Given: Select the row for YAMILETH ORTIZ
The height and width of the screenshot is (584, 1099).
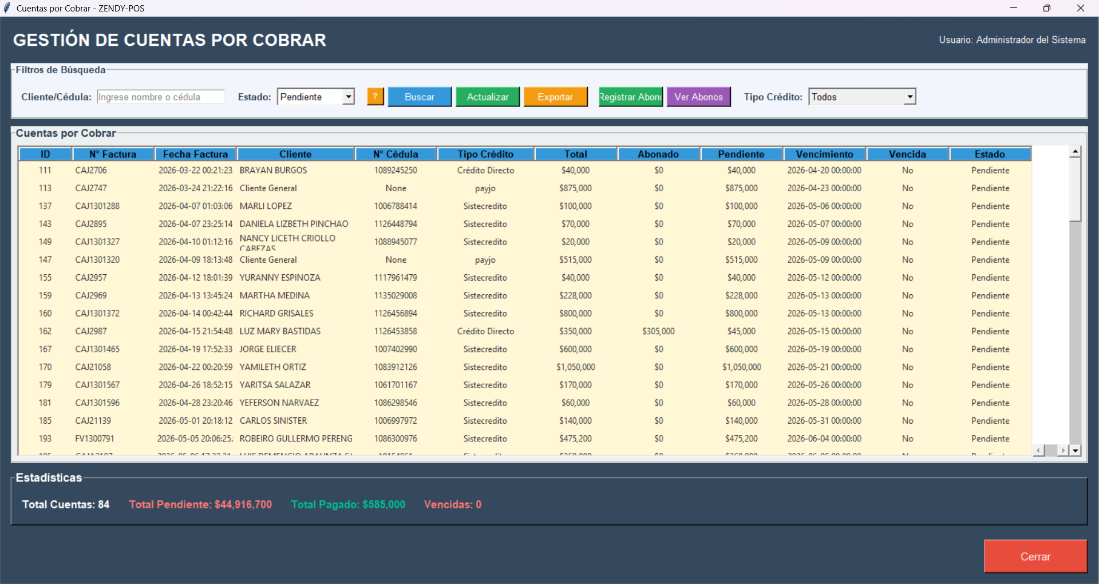Looking at the screenshot, I should pyautogui.click(x=525, y=367).
